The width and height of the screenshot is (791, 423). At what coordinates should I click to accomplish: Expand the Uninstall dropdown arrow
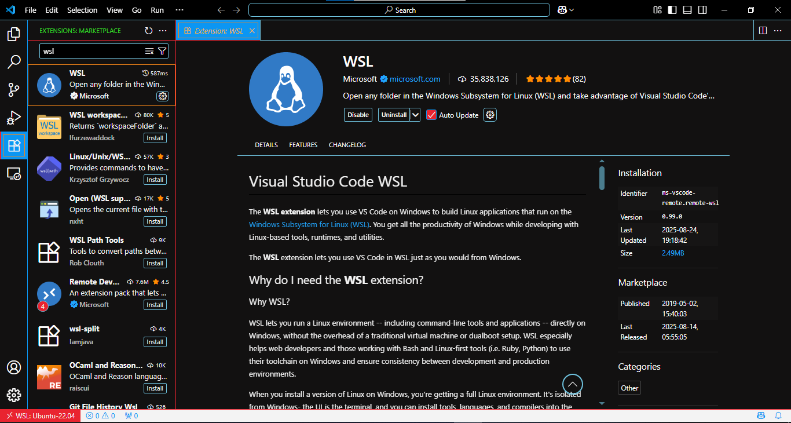(415, 115)
